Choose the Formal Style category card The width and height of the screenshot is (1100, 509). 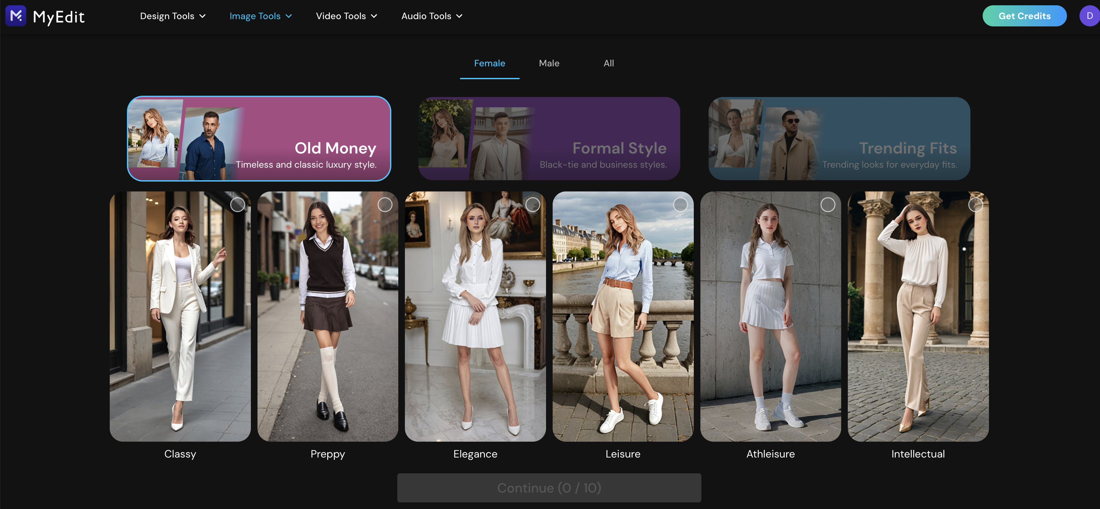(549, 139)
